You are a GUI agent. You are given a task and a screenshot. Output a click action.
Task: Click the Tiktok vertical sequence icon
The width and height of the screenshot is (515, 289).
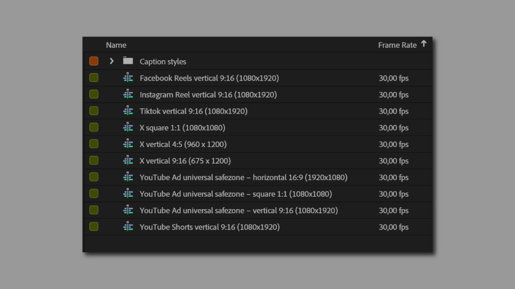pyautogui.click(x=128, y=110)
